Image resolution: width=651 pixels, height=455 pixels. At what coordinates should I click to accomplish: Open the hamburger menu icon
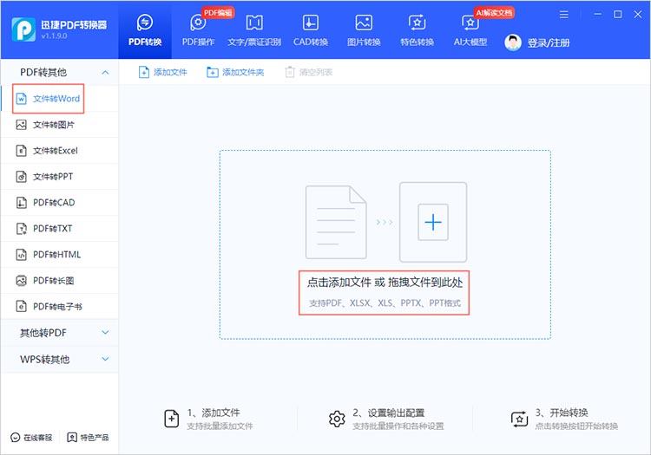click(564, 15)
